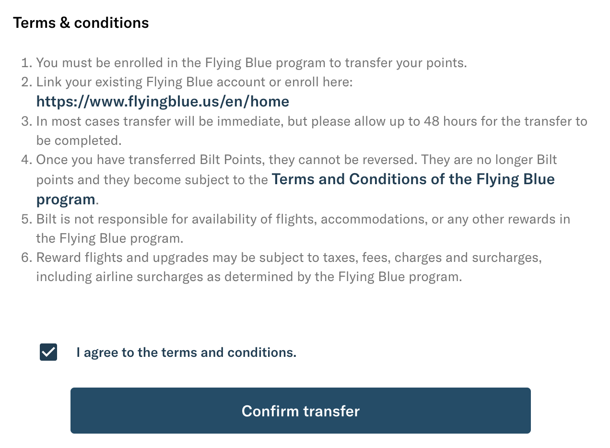610x448 pixels.
Task: Click list number 6 marker
Action: point(26,258)
